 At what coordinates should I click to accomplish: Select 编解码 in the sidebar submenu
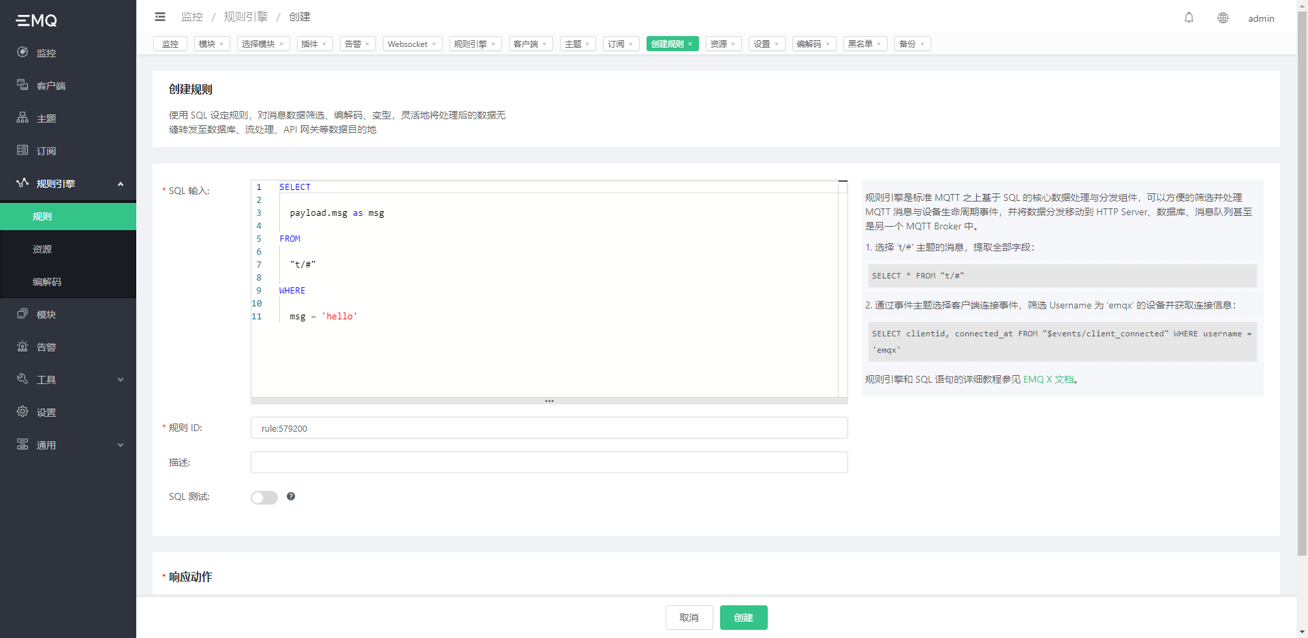click(x=68, y=282)
